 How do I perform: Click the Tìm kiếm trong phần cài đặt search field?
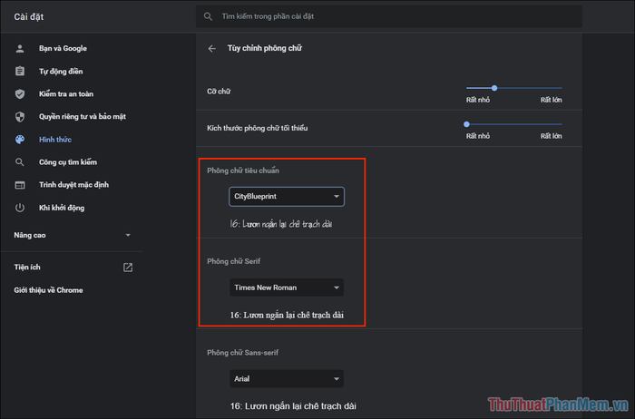click(389, 16)
